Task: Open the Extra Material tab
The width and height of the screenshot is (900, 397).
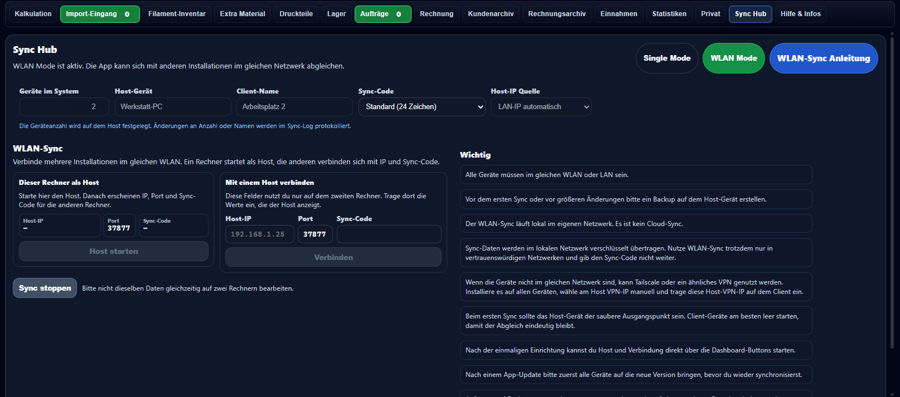Action: [243, 14]
